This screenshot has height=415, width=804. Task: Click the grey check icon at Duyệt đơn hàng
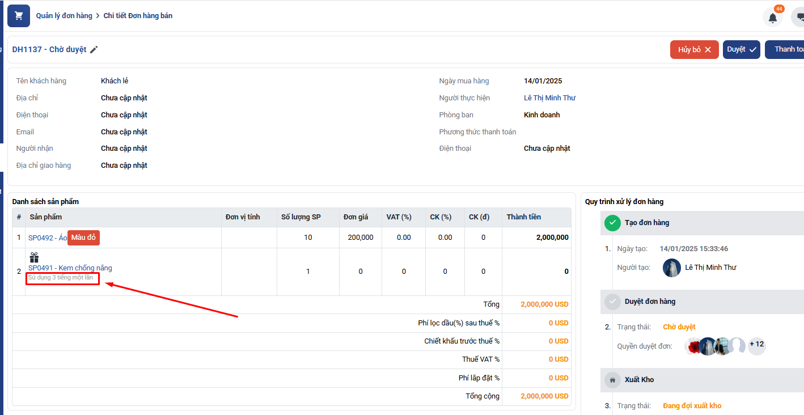click(612, 302)
